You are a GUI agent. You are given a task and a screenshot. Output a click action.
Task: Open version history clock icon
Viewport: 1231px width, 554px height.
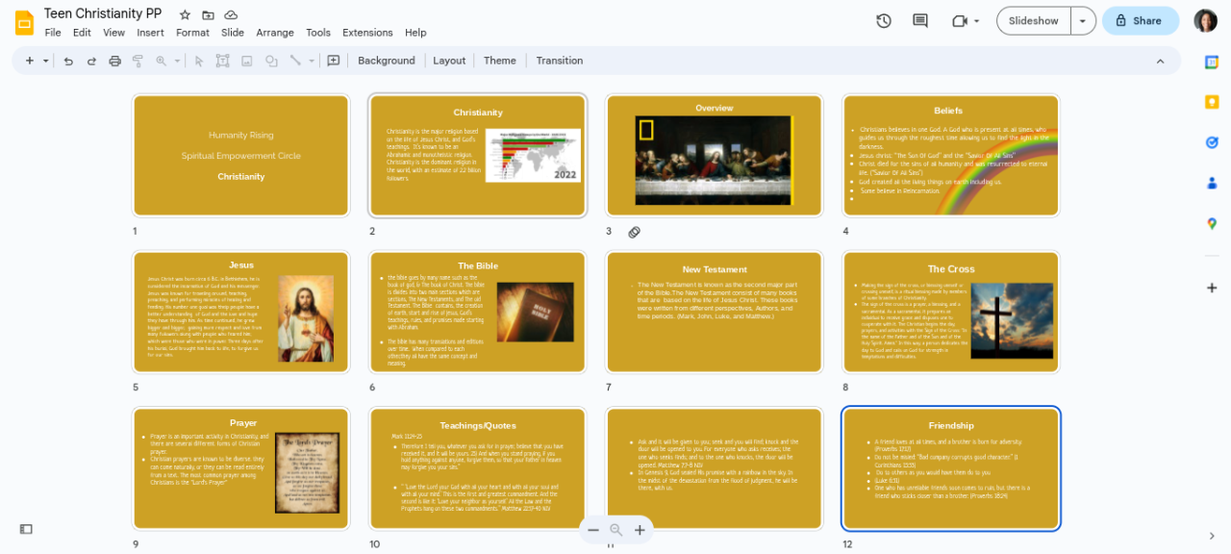click(884, 21)
